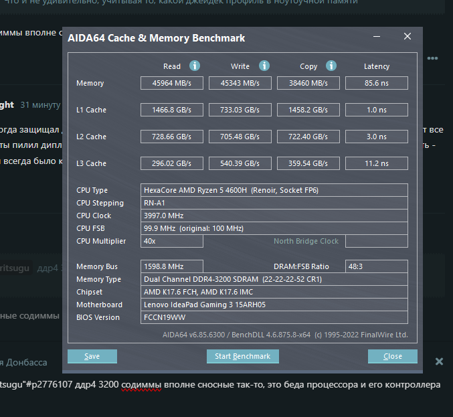Screen dimensions: 453x417
Task: Click the Read info icon
Action: [195, 66]
